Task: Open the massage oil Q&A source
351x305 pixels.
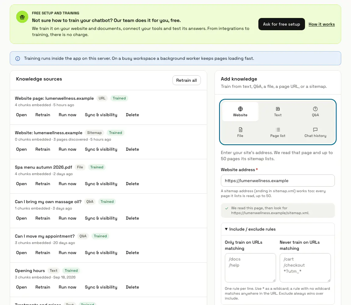Action: tap(22, 218)
